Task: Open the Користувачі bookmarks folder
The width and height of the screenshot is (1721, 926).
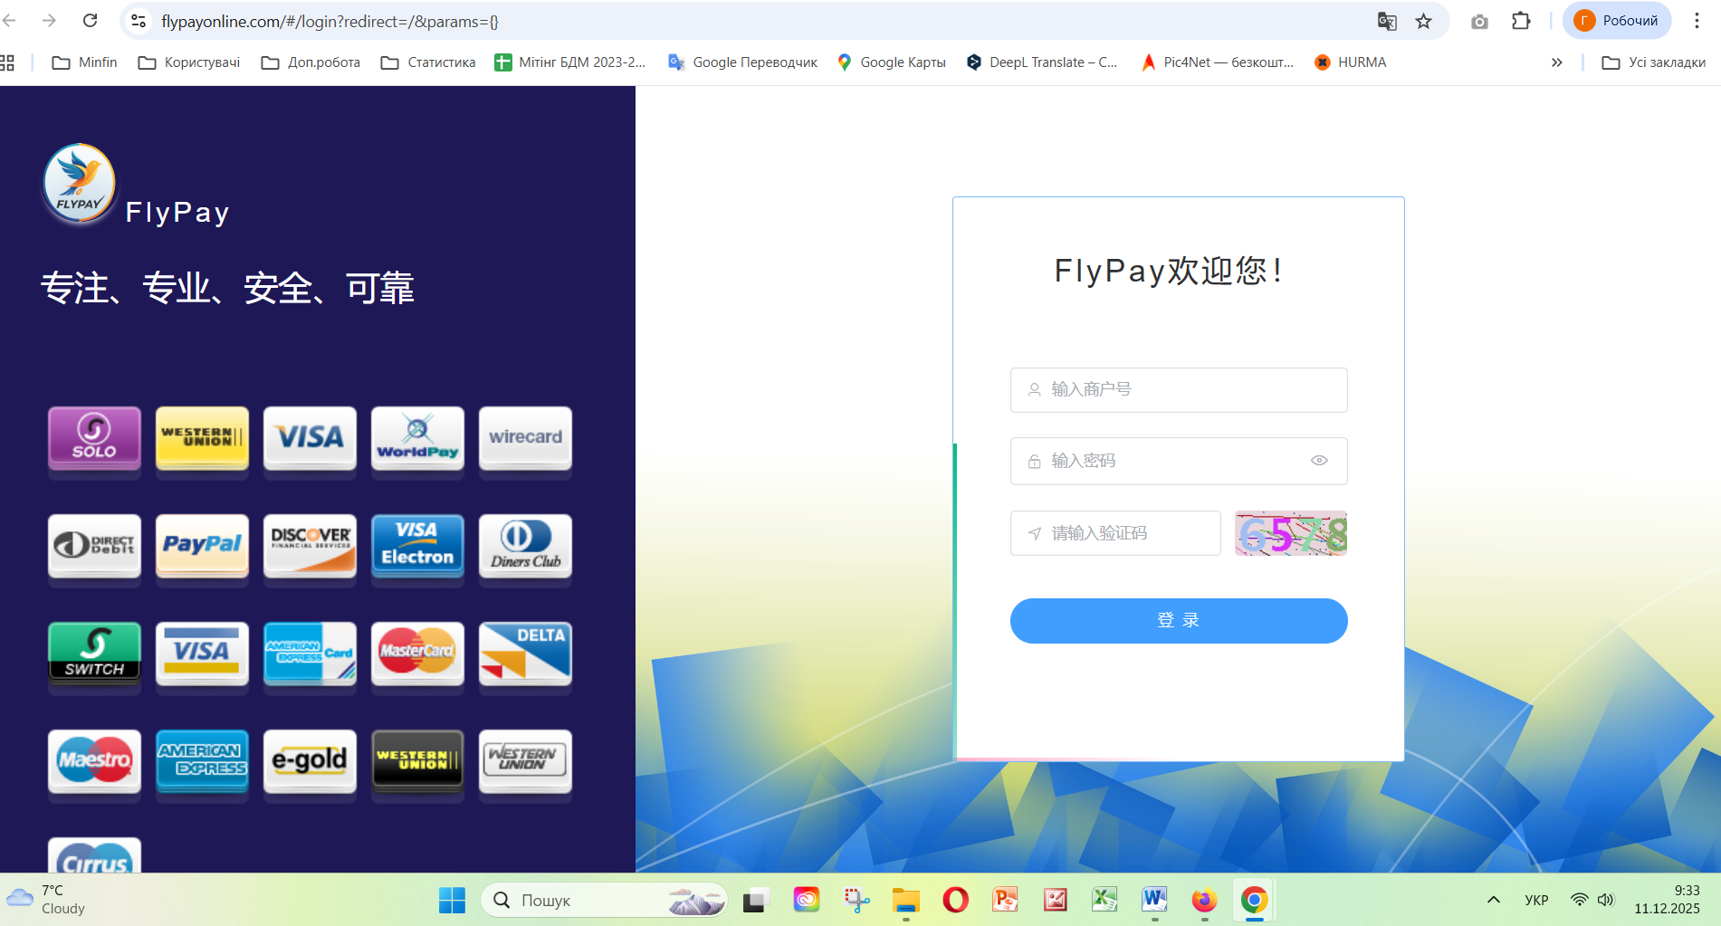Action: tap(189, 62)
